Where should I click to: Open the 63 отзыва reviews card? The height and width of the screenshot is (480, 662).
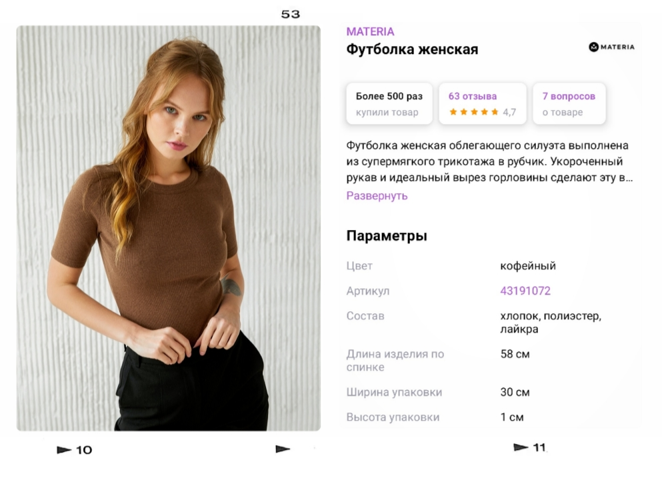coord(483,103)
